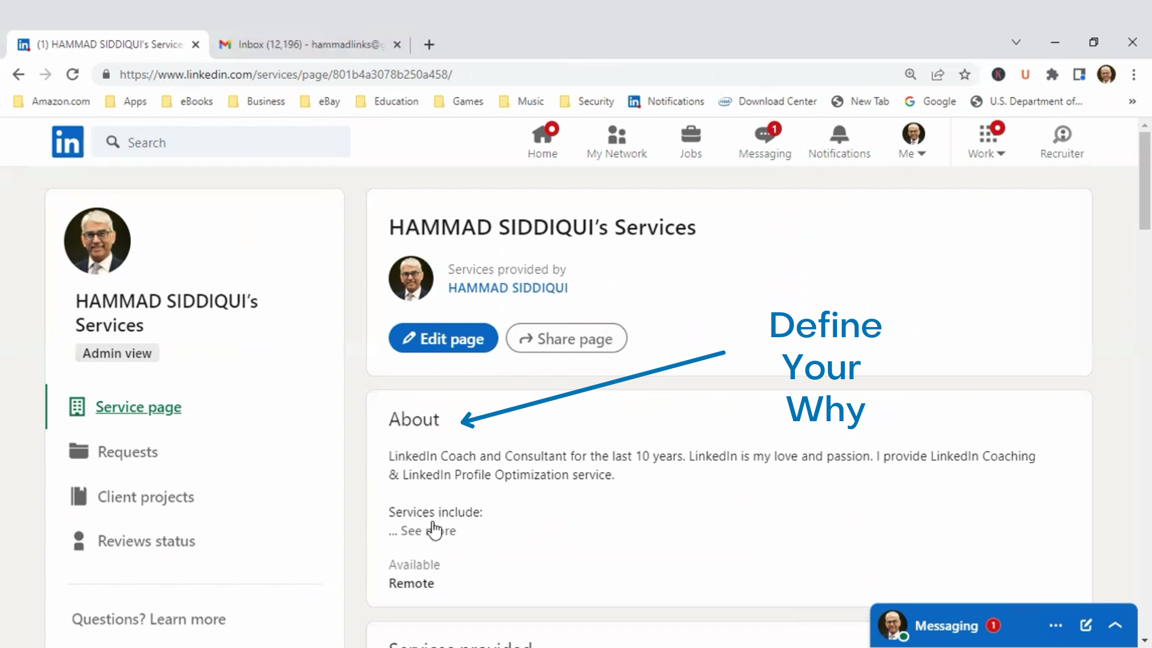This screenshot has height=648, width=1152.
Task: Open the New Tab bookmark
Action: pos(860,101)
